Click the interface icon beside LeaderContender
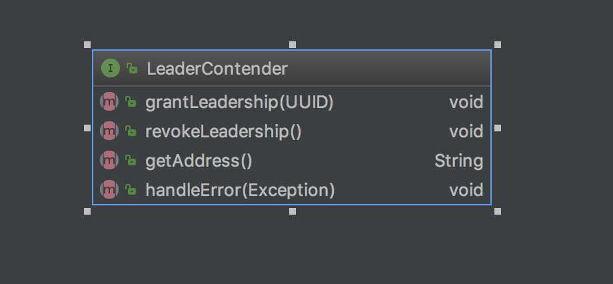This screenshot has width=613, height=284. 110,69
